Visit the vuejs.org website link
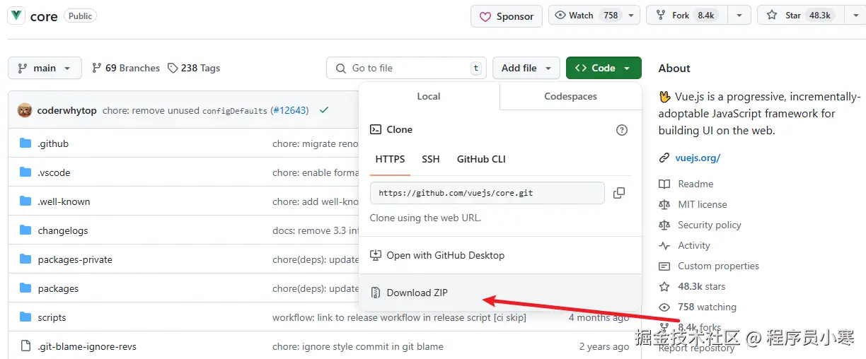This screenshot has height=359, width=866. point(698,158)
